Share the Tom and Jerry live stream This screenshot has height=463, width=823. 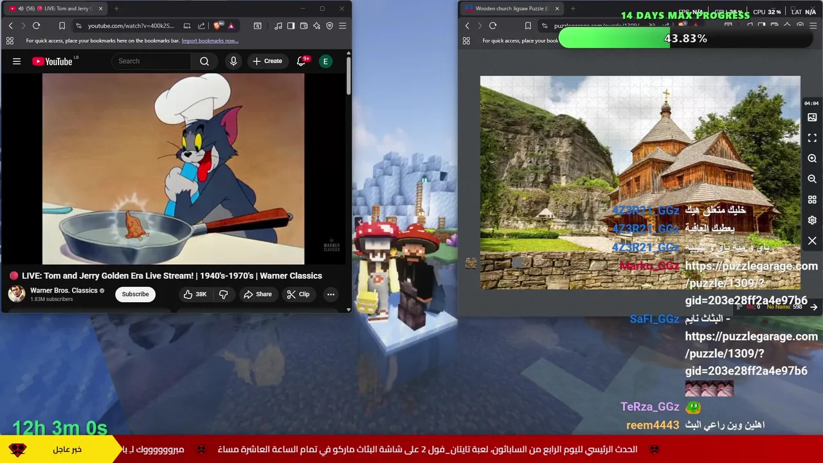coord(257,294)
